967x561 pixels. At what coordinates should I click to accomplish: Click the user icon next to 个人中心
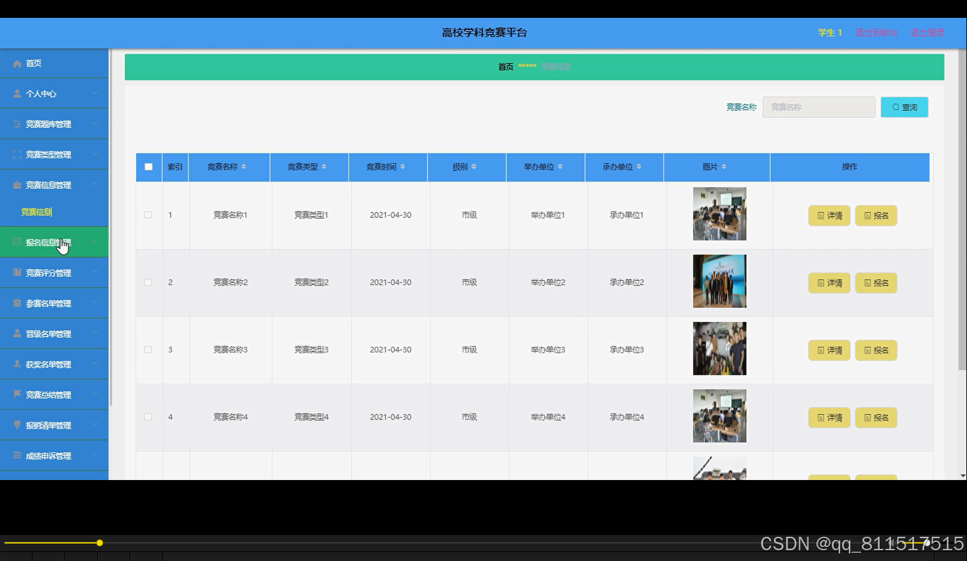(x=17, y=94)
